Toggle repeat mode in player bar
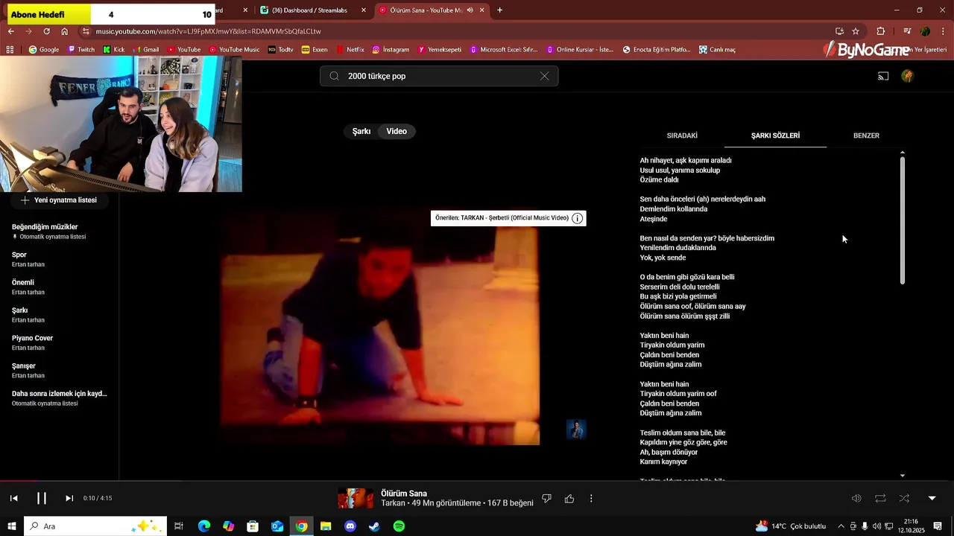Image resolution: width=954 pixels, height=536 pixels. 880,498
